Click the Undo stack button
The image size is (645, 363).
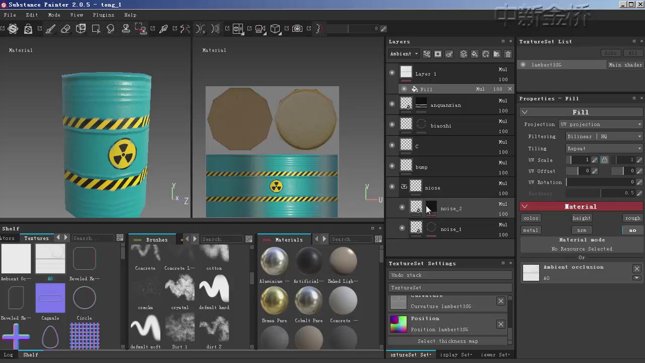coord(450,275)
